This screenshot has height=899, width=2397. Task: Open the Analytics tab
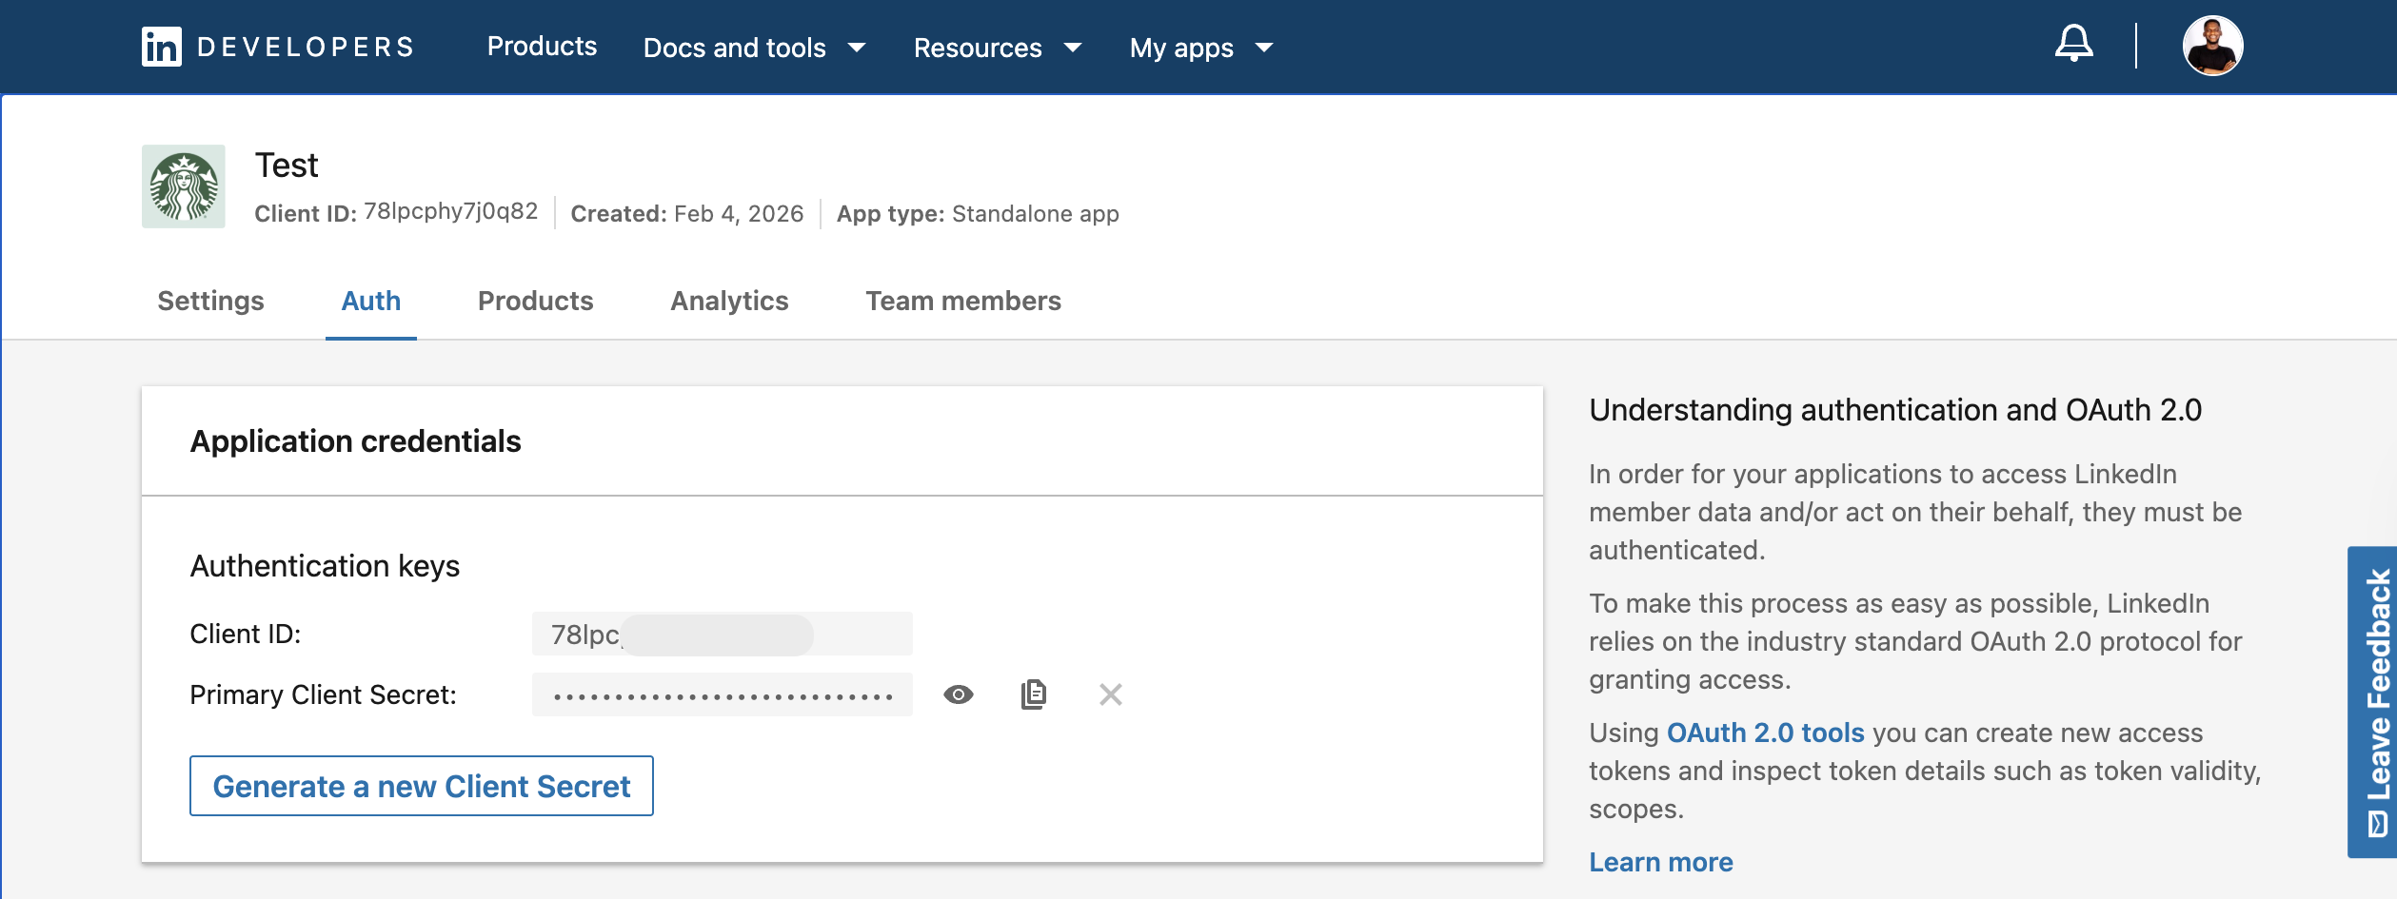tap(729, 301)
